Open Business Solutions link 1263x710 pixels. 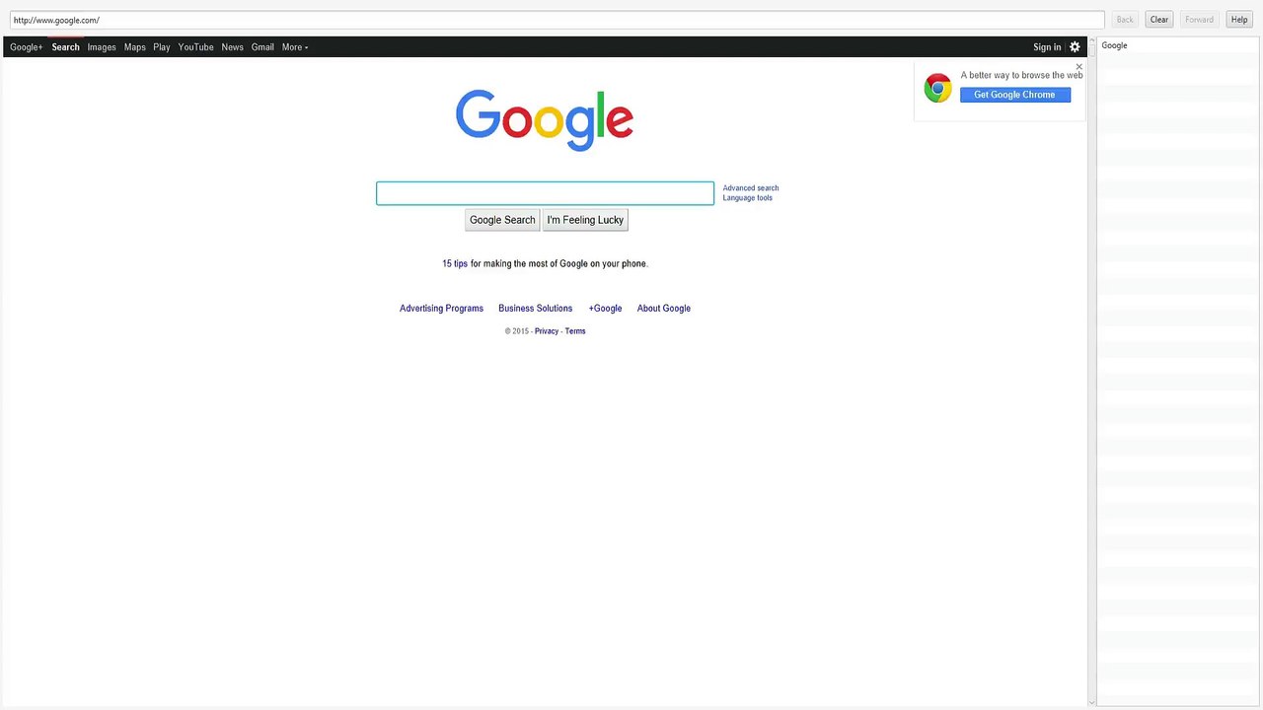tap(536, 309)
